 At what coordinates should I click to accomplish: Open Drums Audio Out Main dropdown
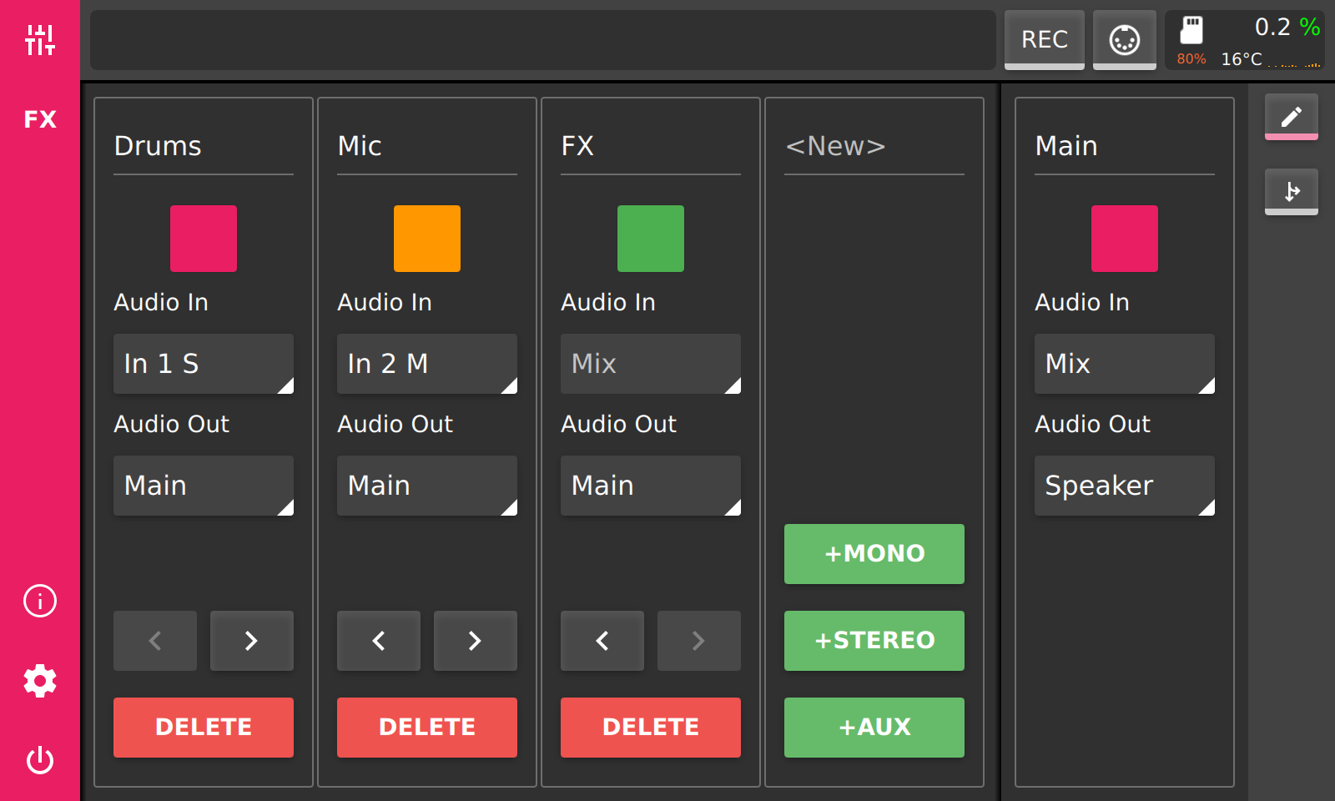(x=204, y=486)
